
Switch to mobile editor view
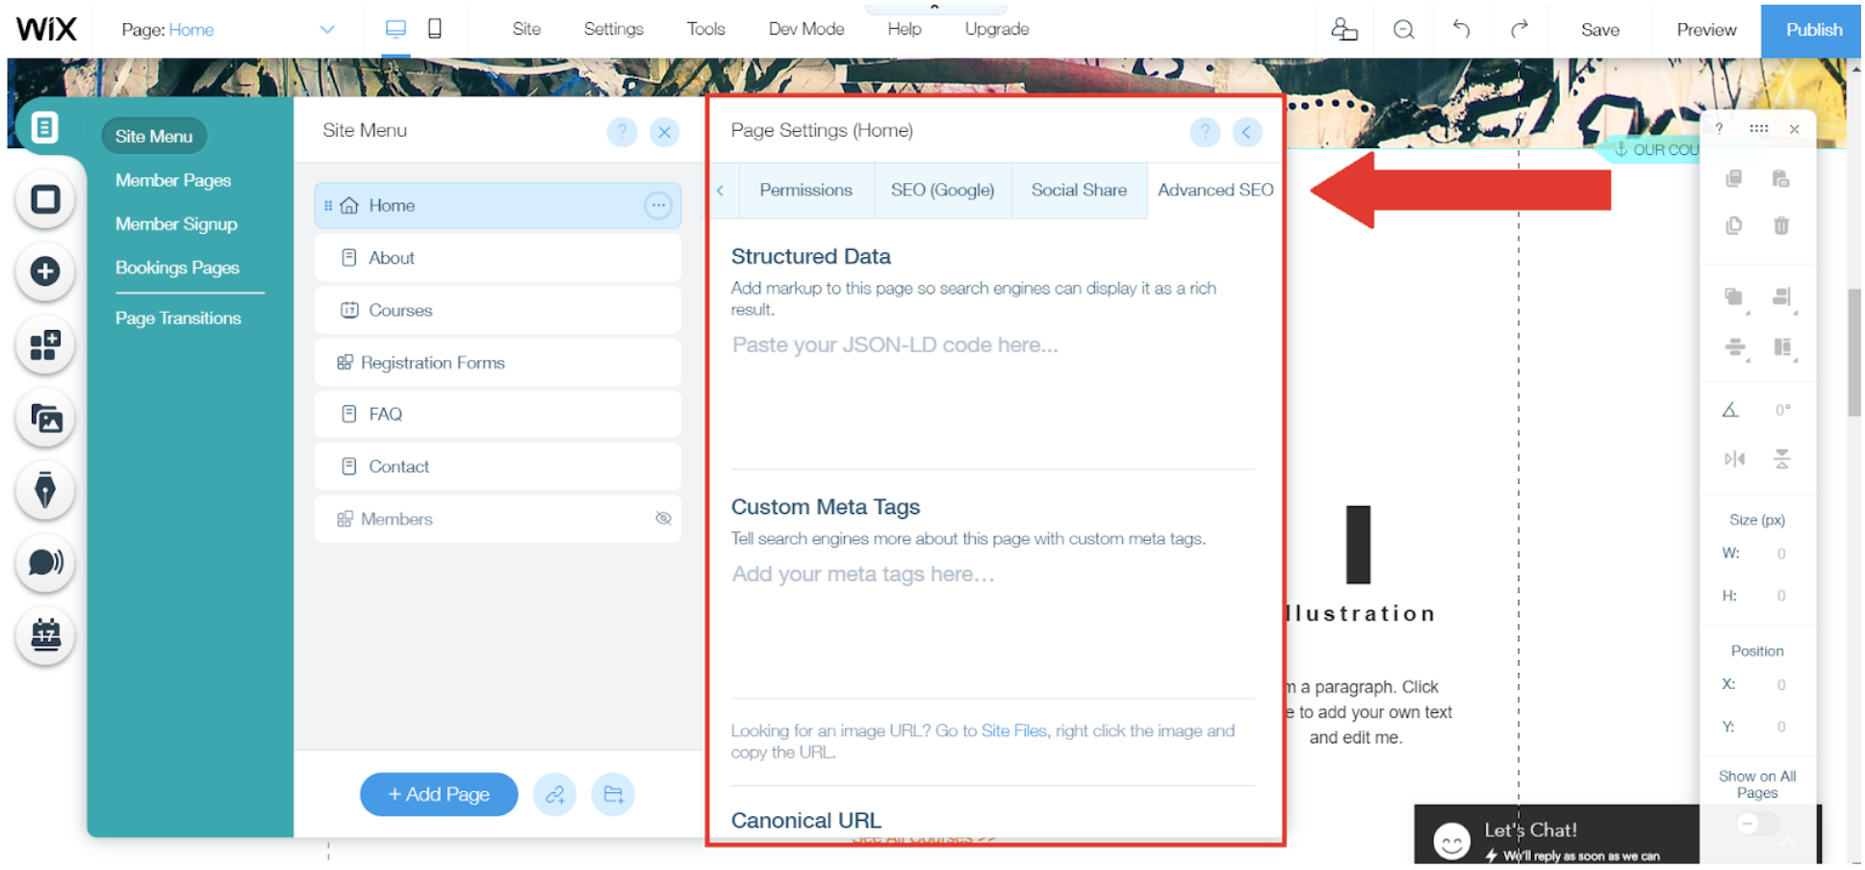point(435,29)
